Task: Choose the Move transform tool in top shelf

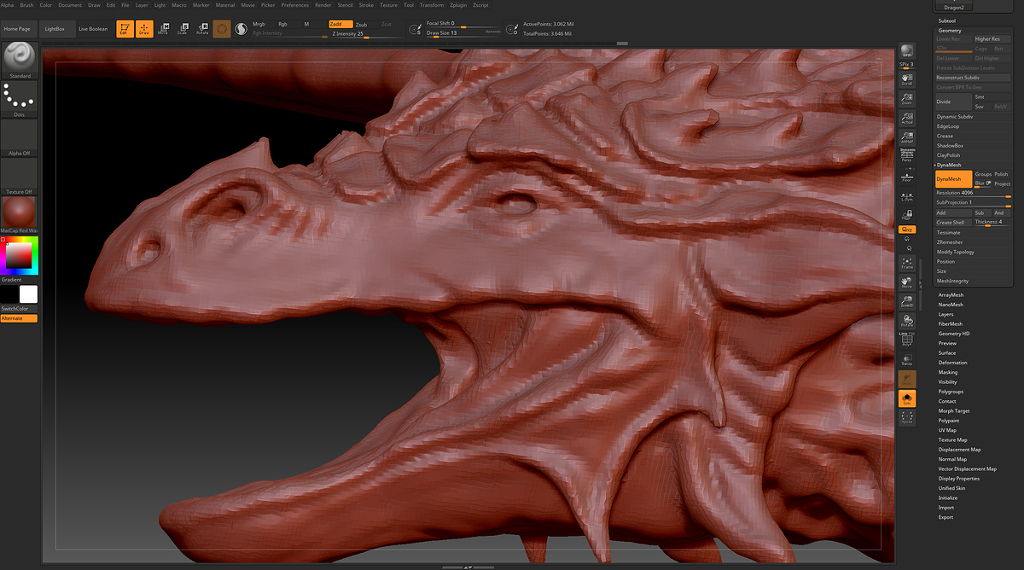Action: click(x=163, y=29)
